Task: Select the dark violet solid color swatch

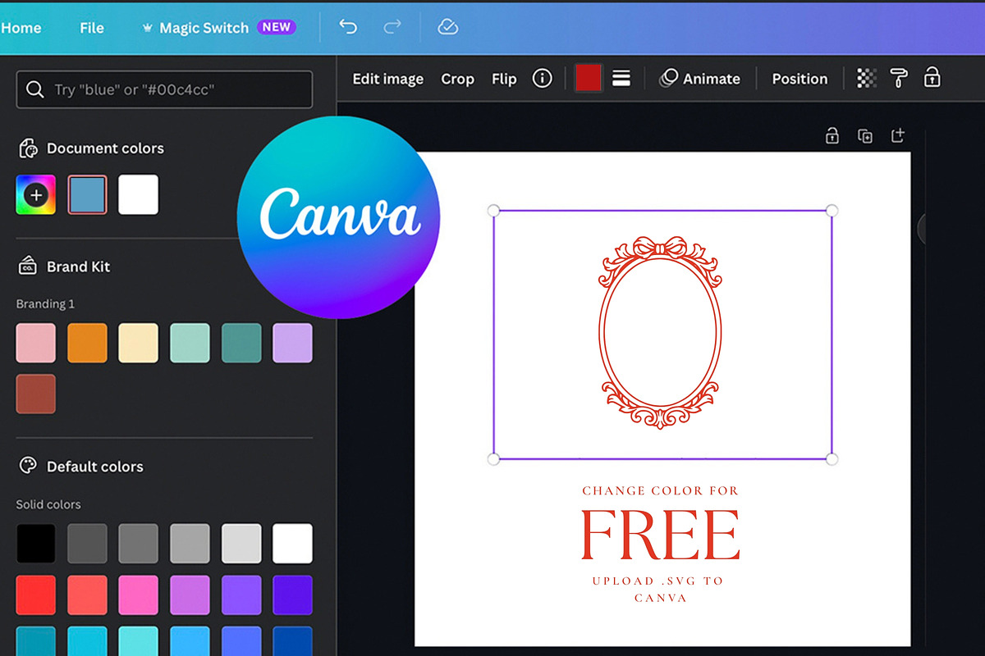Action: point(292,594)
